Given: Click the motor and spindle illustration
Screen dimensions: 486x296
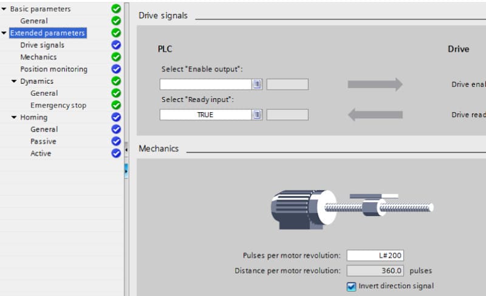Looking at the screenshot, I should coord(351,208).
